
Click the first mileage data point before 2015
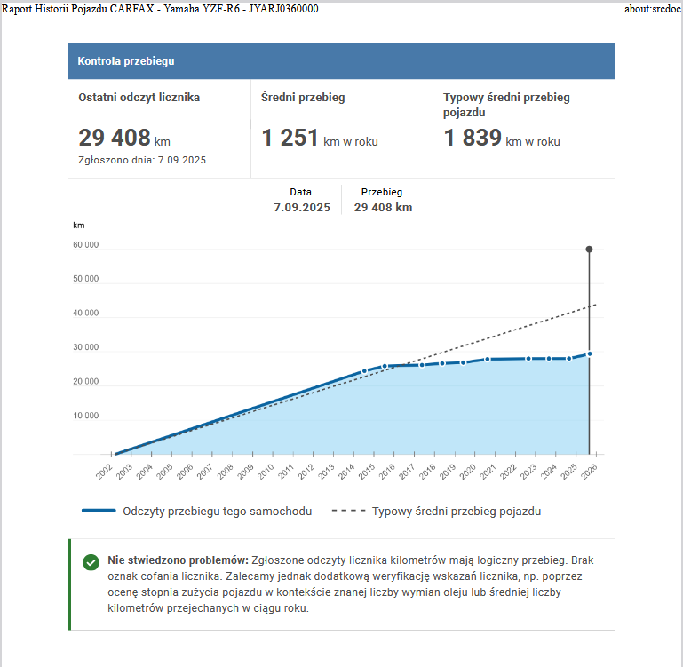pos(364,371)
